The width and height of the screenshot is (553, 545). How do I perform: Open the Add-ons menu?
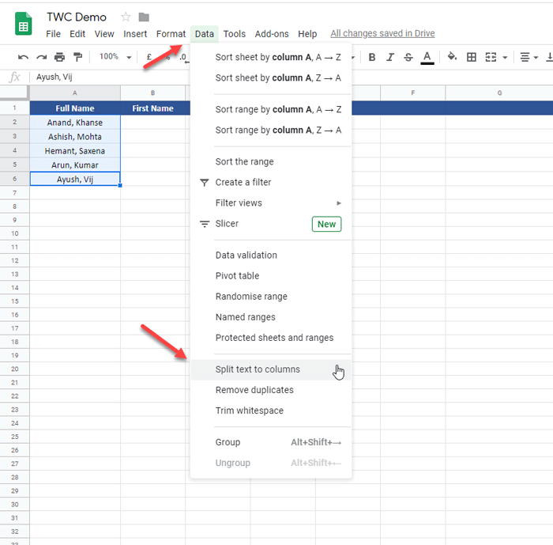[272, 34]
